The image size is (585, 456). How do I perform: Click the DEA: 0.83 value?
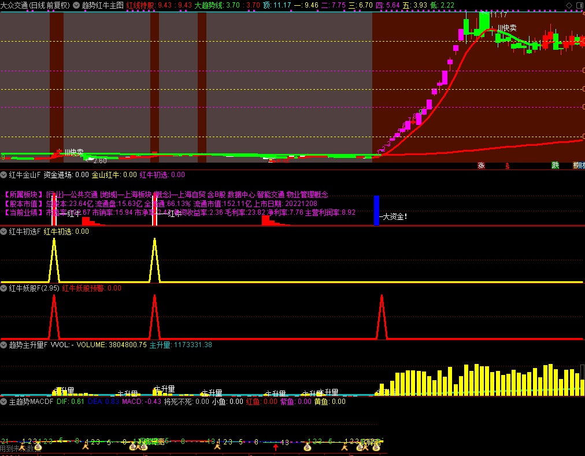click(x=103, y=402)
